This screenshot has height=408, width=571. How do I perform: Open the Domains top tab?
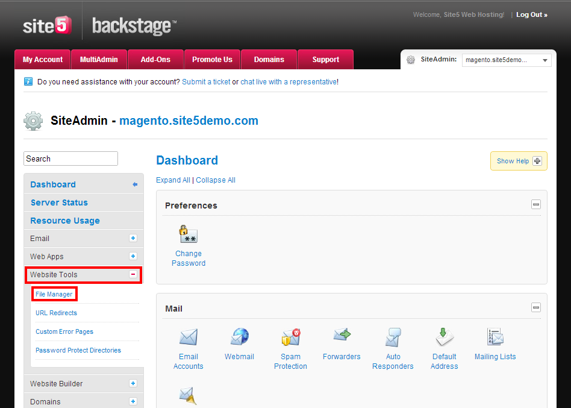269,60
